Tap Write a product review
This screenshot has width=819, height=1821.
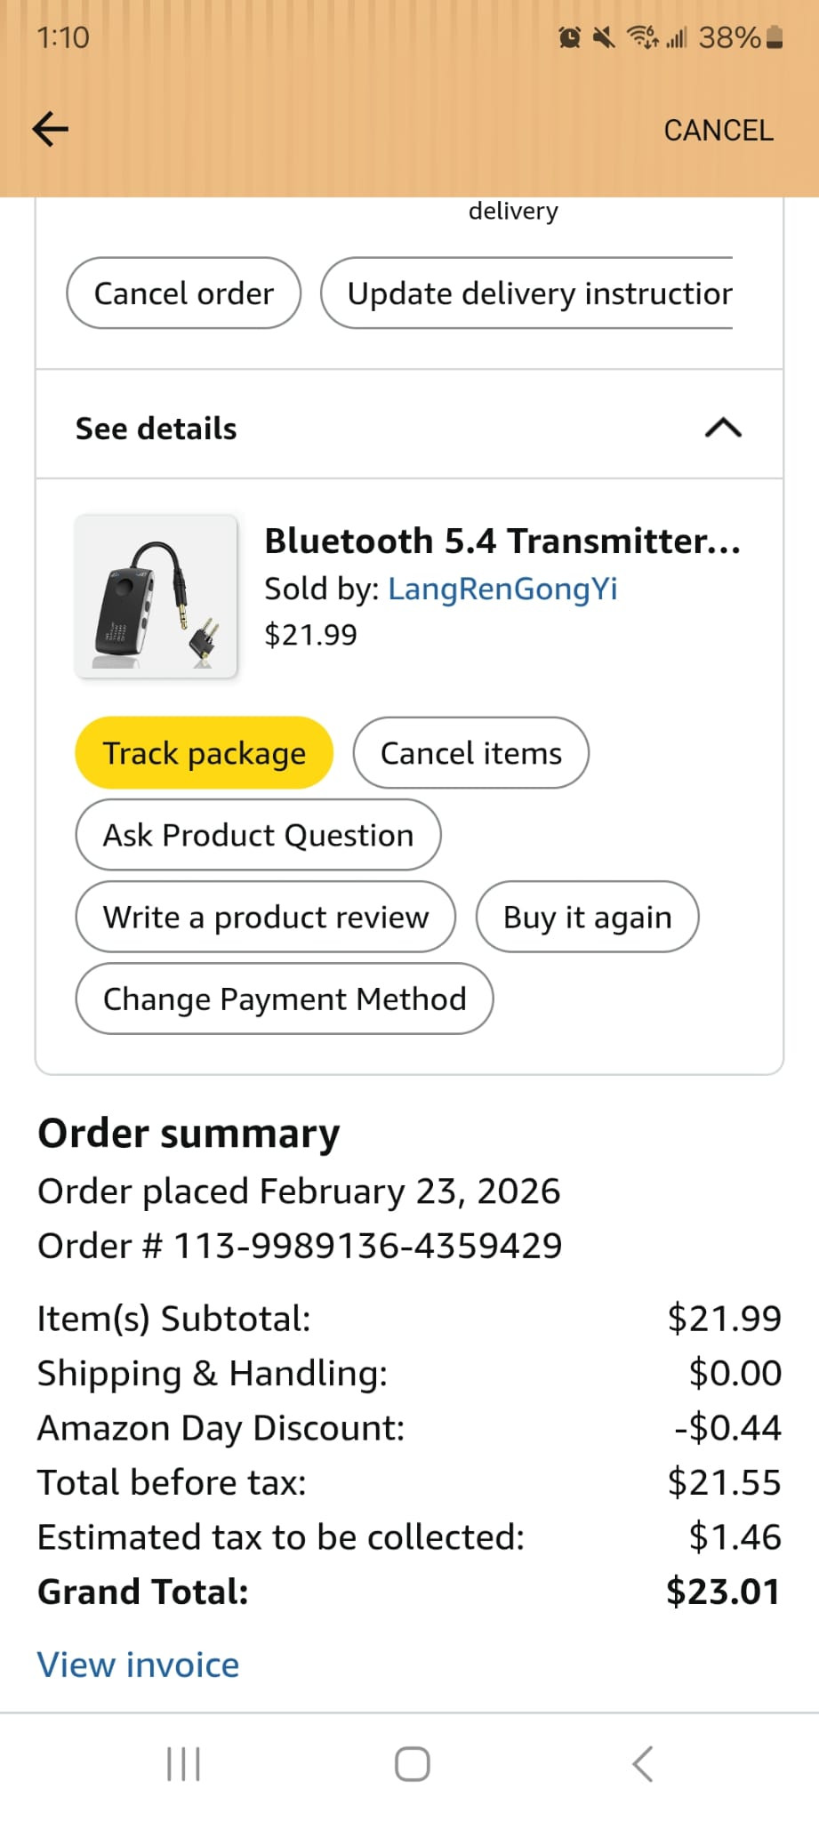point(266,917)
